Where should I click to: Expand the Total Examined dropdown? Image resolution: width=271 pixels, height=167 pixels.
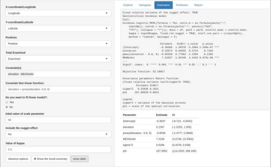(x=58, y=59)
